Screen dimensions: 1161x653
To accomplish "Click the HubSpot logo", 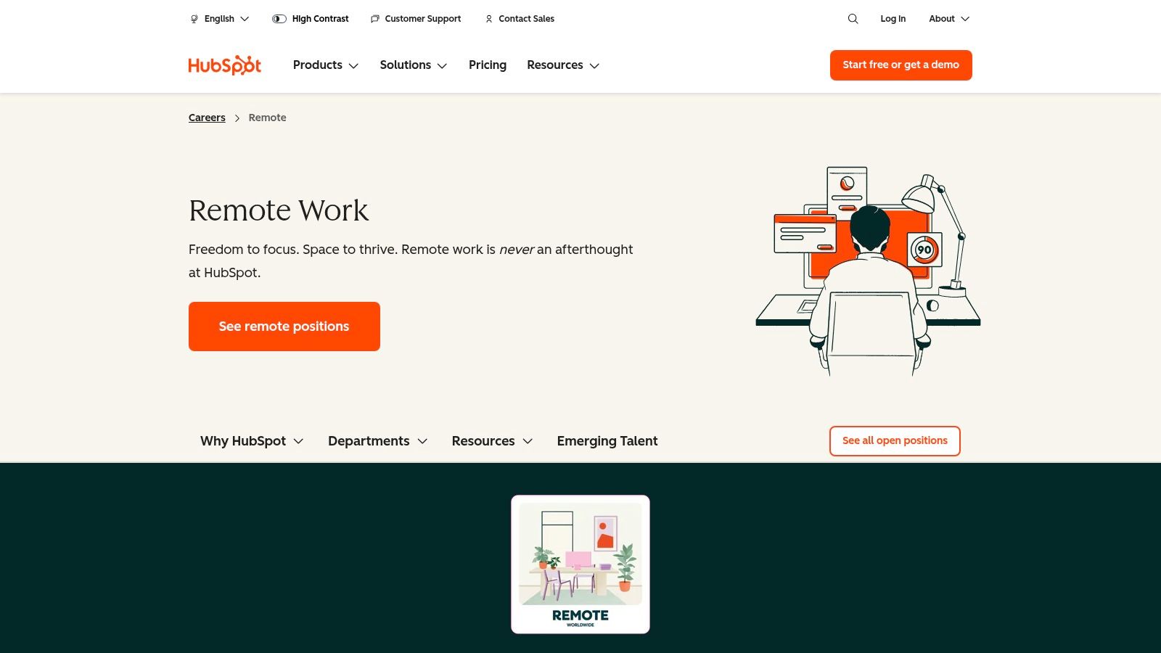I will [224, 65].
